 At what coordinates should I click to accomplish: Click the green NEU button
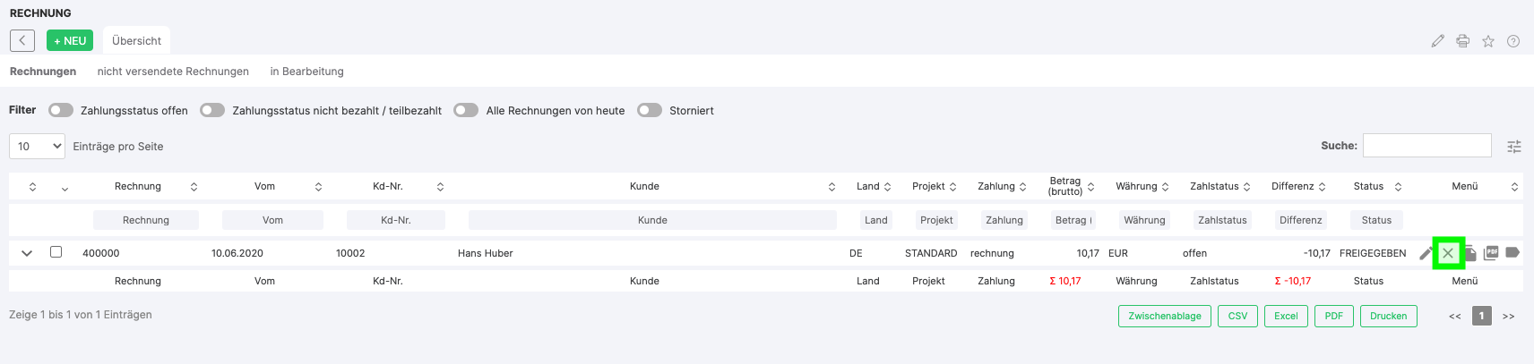point(70,41)
